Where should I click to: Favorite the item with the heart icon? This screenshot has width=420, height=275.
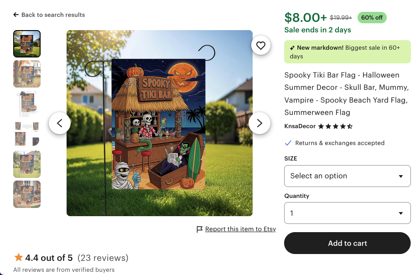point(261,45)
